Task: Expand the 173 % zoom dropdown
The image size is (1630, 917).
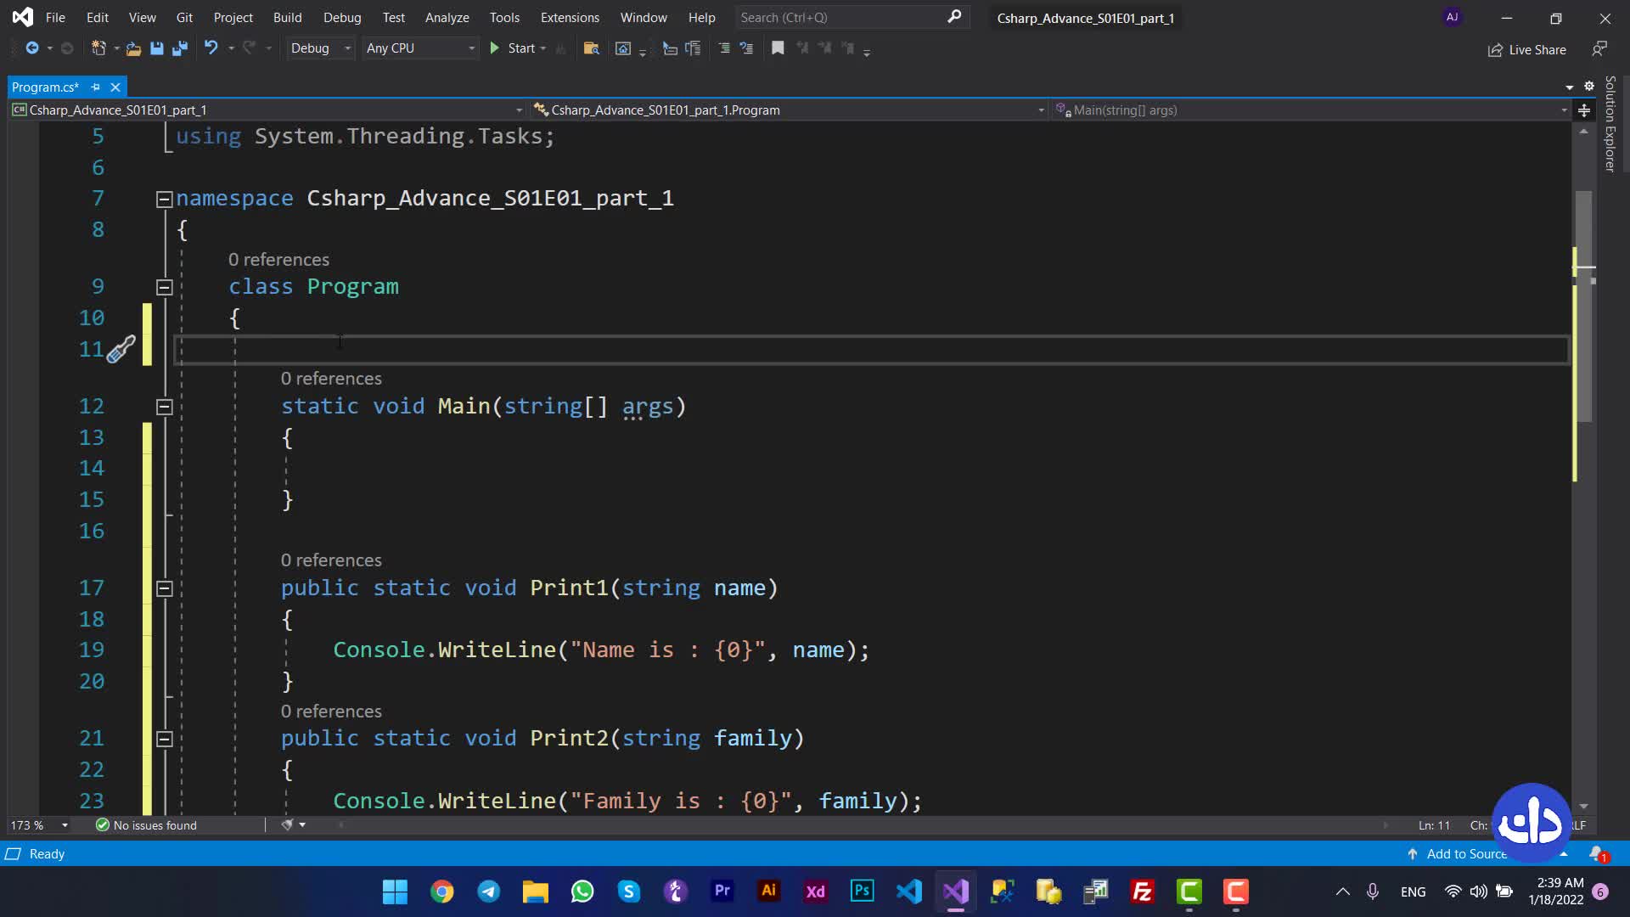Action: tap(65, 825)
